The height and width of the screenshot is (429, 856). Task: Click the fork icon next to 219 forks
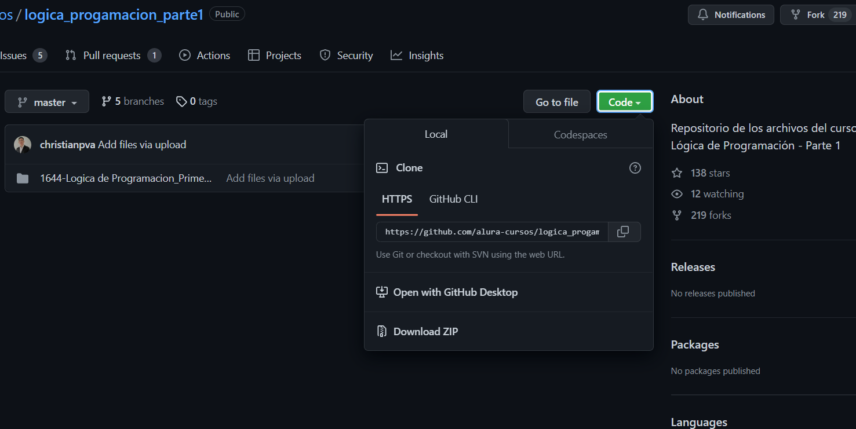pos(677,215)
